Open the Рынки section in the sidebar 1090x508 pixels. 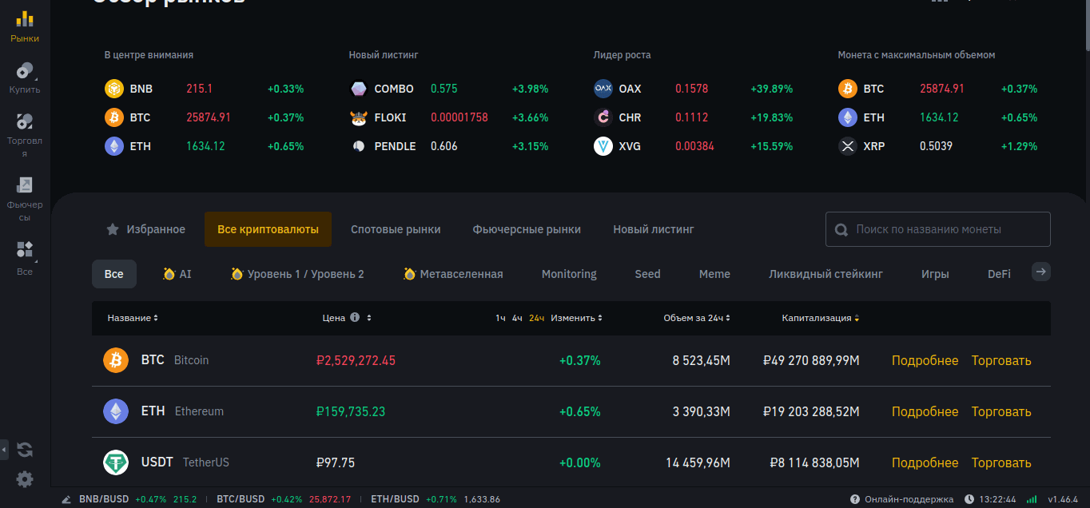coord(25,26)
